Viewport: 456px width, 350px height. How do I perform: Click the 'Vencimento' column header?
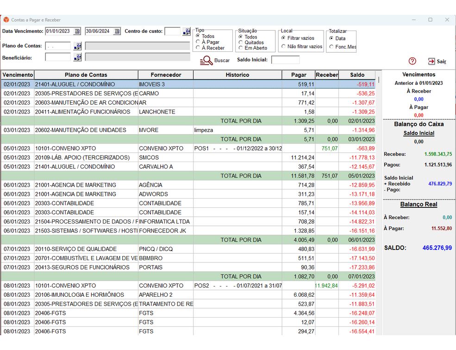coord(18,75)
